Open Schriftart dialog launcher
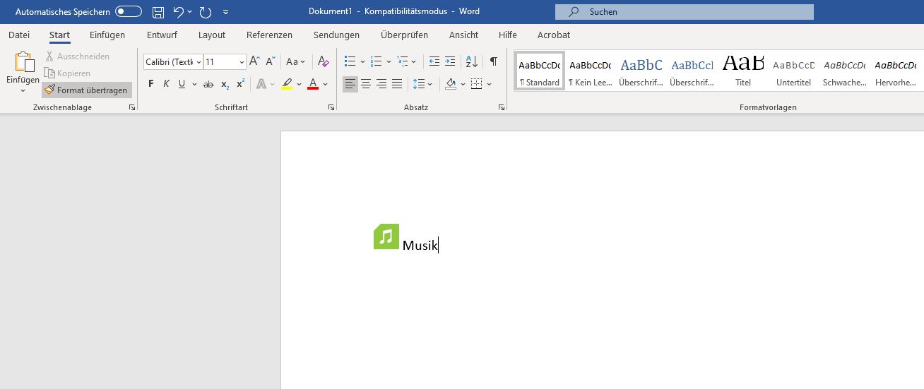924x389 pixels. coord(331,107)
